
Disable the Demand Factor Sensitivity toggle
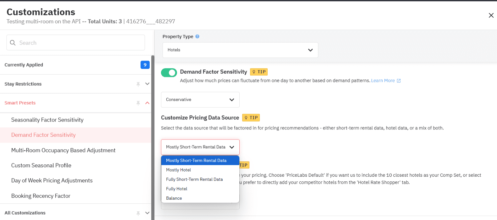coord(169,72)
